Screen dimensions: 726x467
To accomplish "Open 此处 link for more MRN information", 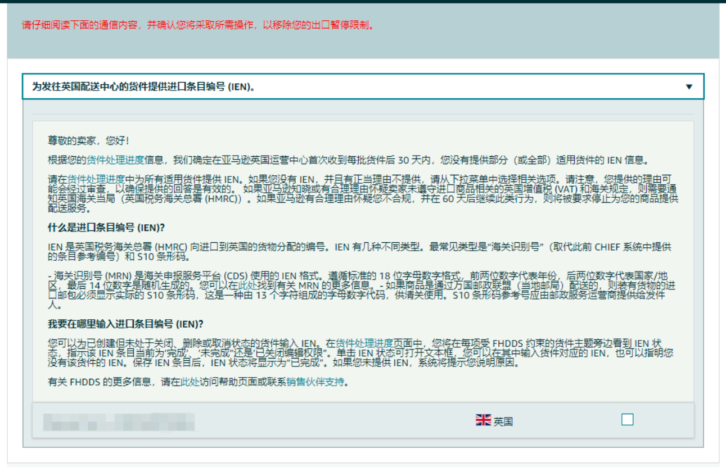I will coord(248,285).
